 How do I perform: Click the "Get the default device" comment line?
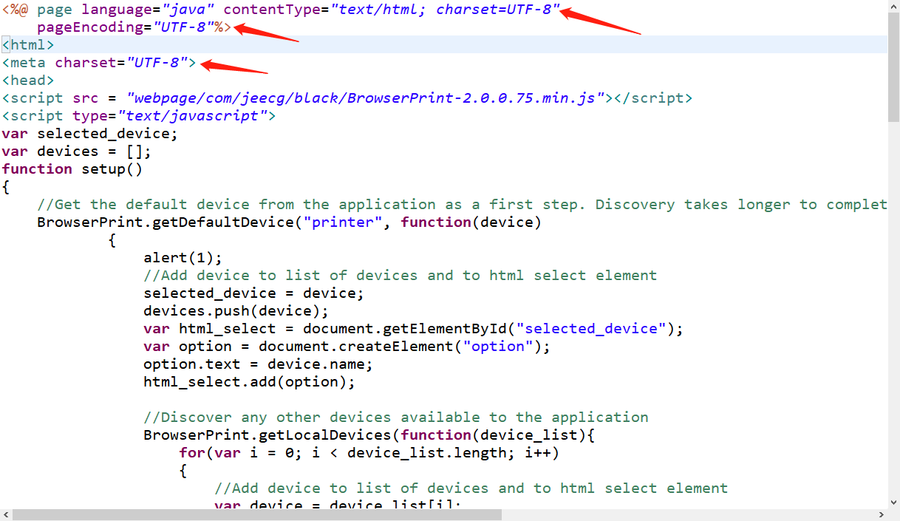[x=462, y=205]
